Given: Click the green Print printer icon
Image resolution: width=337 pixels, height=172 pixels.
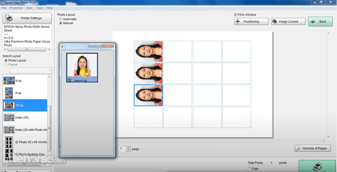Looking at the screenshot, I should pyautogui.click(x=318, y=166).
